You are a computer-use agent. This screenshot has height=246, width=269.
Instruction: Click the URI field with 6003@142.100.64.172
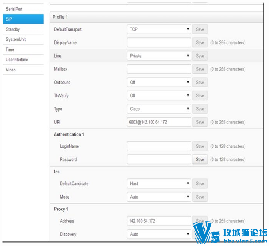point(159,122)
